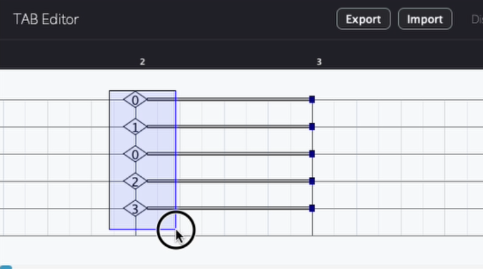
Task: Select the fret 0 note on top string
Action: click(x=135, y=99)
